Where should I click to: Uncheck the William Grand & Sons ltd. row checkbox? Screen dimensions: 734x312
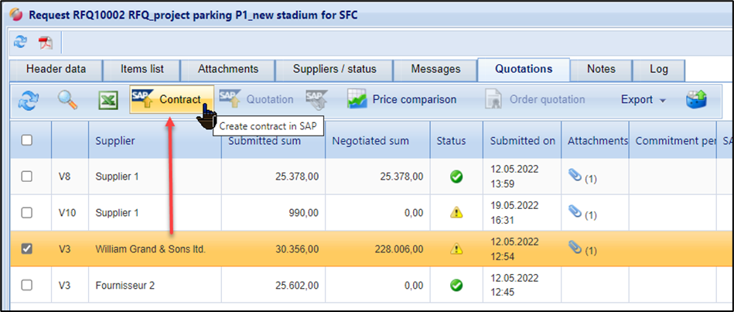click(27, 249)
